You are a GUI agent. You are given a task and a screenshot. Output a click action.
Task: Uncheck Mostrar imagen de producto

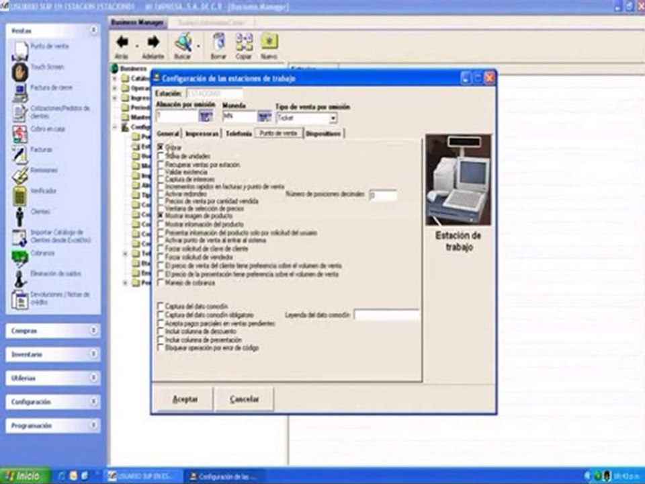[161, 215]
